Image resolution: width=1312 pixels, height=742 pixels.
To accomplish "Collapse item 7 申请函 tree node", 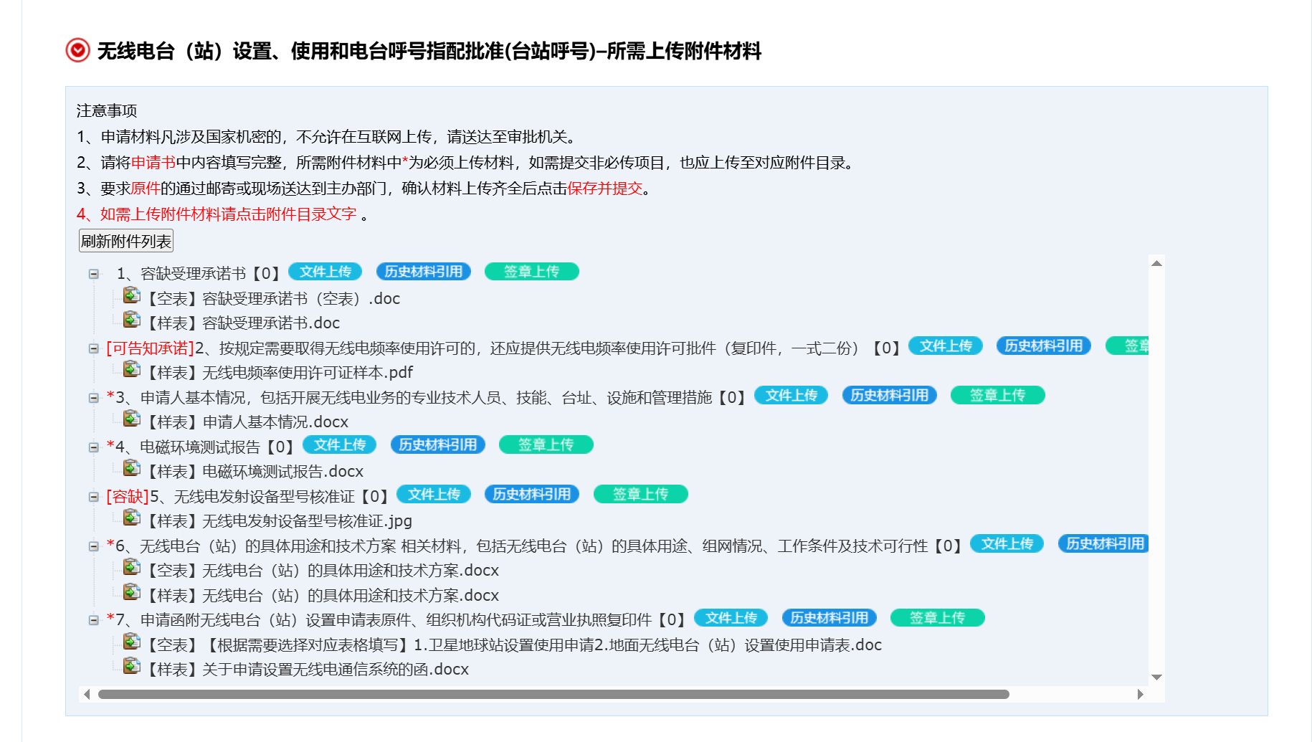I will click(x=93, y=620).
